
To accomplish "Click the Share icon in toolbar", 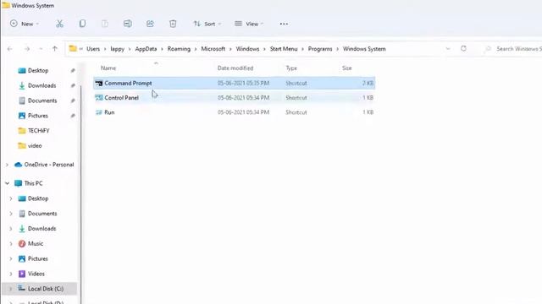I will (150, 24).
